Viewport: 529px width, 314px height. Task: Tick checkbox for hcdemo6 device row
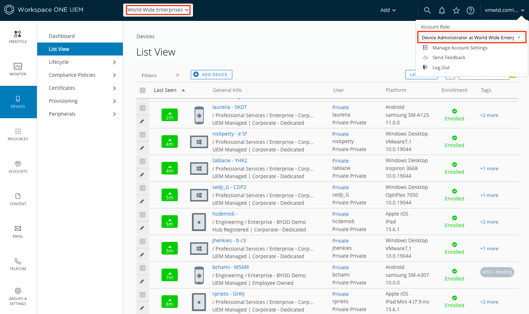click(143, 215)
